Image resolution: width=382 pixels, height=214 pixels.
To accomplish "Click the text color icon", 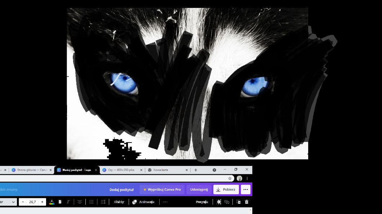I will 52,202.
